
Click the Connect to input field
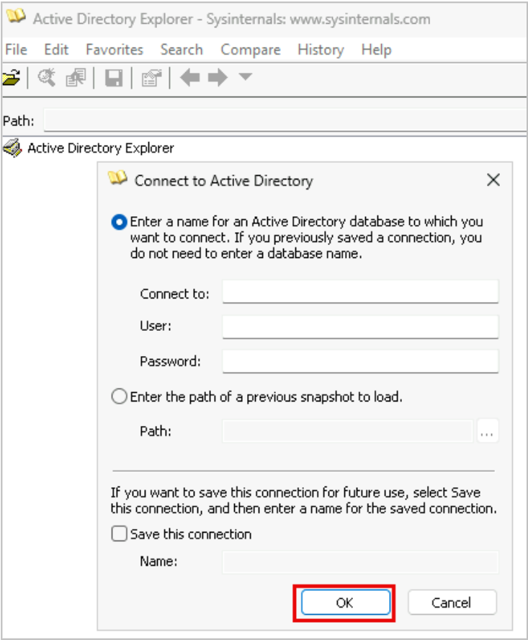360,292
